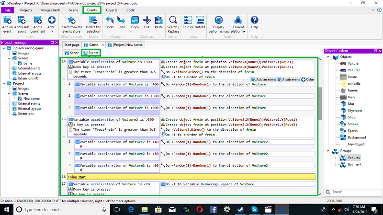Click the Fold all icon
Viewport: 383px width, 215px height.
188,21
